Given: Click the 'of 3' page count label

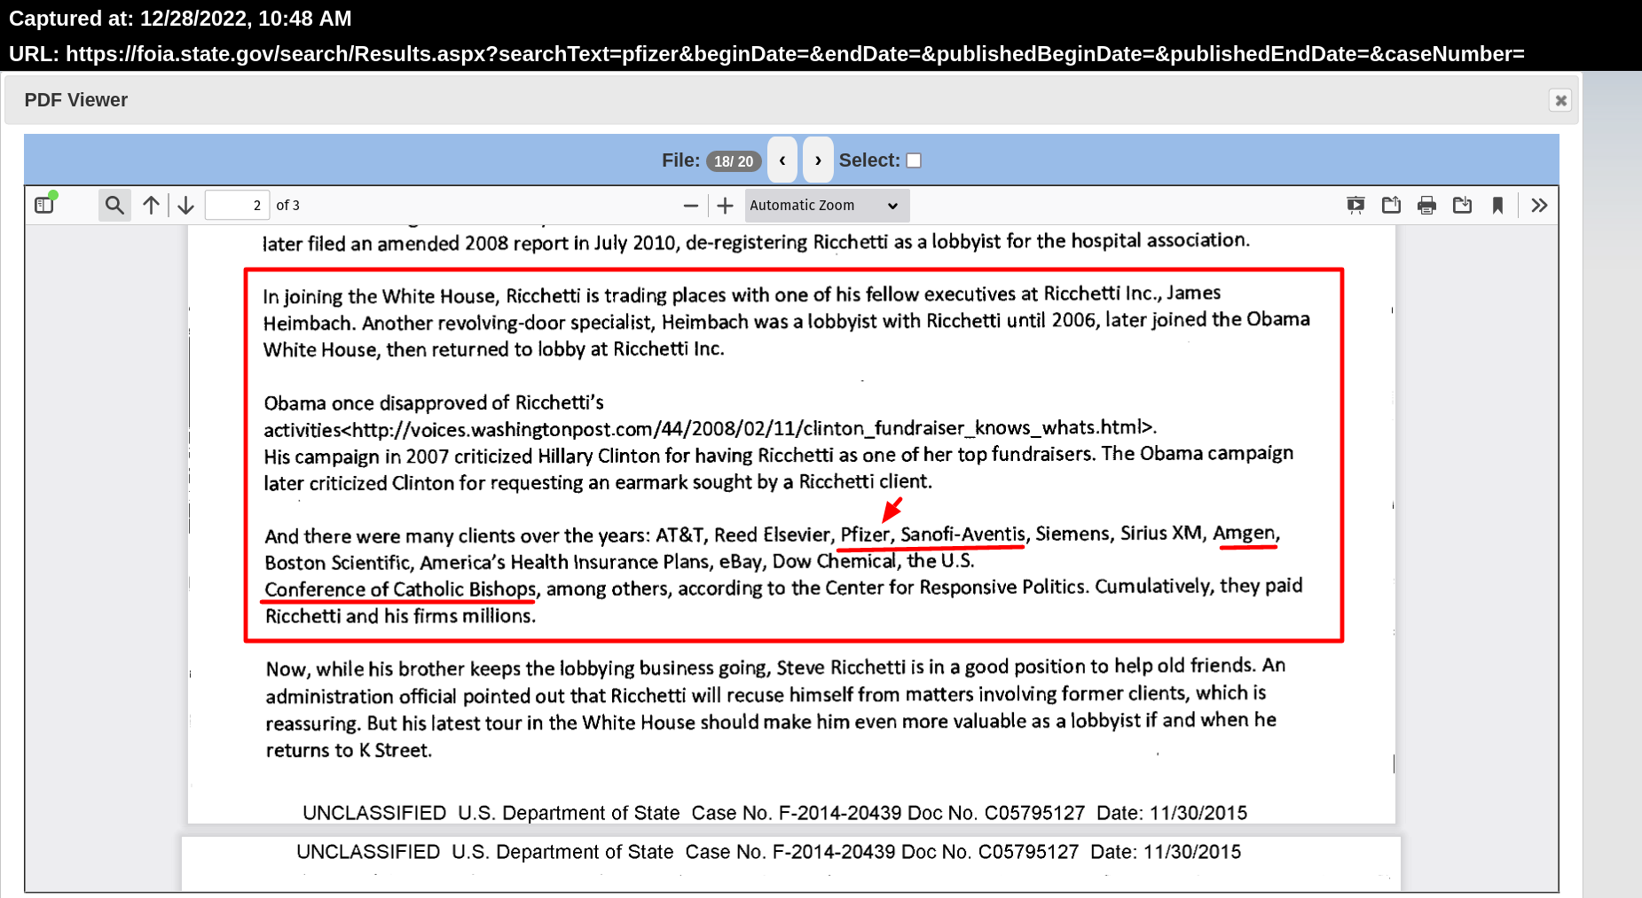Looking at the screenshot, I should pyautogui.click(x=288, y=205).
